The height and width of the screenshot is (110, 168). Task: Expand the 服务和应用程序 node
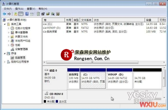pos(5,62)
